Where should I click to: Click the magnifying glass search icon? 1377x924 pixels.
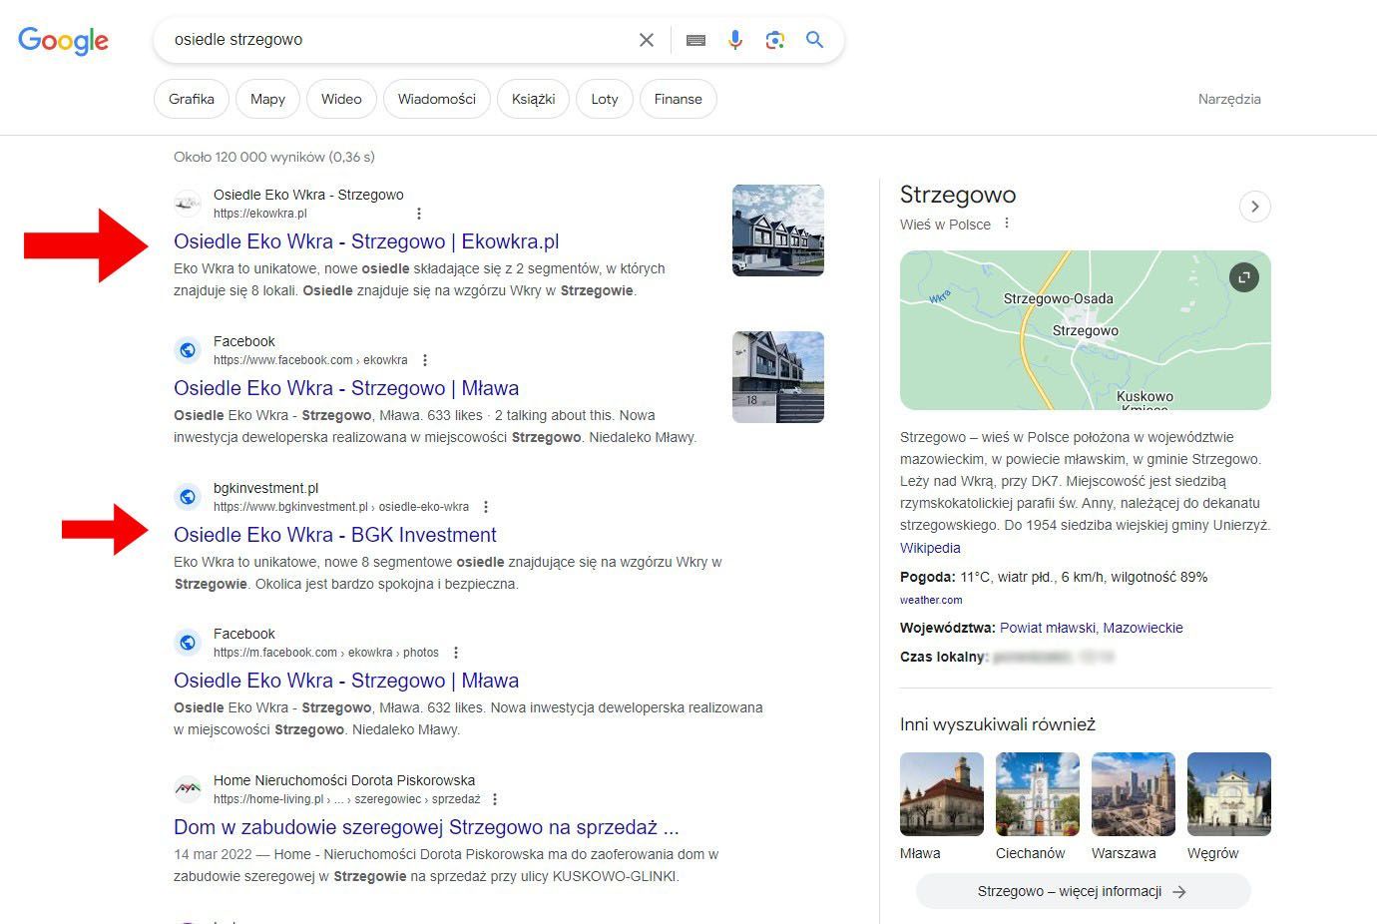click(x=814, y=40)
